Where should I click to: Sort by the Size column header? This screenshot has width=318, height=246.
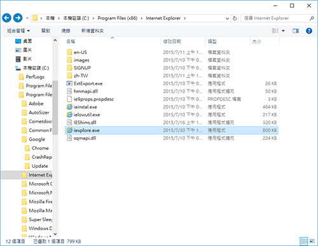pyautogui.click(x=265, y=41)
